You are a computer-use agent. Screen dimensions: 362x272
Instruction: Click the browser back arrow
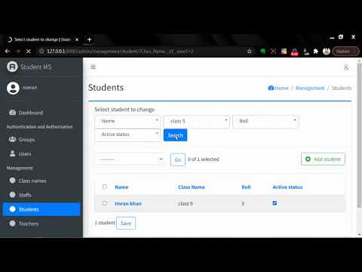click(8, 51)
